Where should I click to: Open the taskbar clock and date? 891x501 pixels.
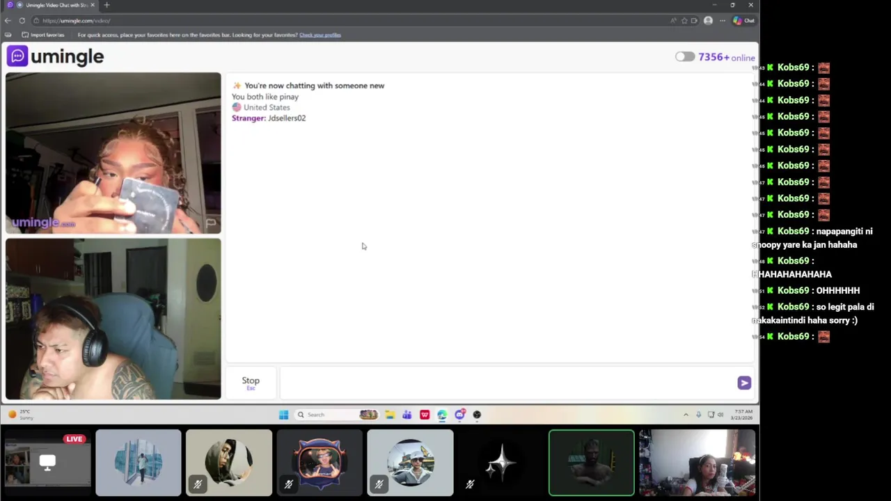pyautogui.click(x=741, y=415)
